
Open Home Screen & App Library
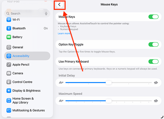(x=23, y=101)
